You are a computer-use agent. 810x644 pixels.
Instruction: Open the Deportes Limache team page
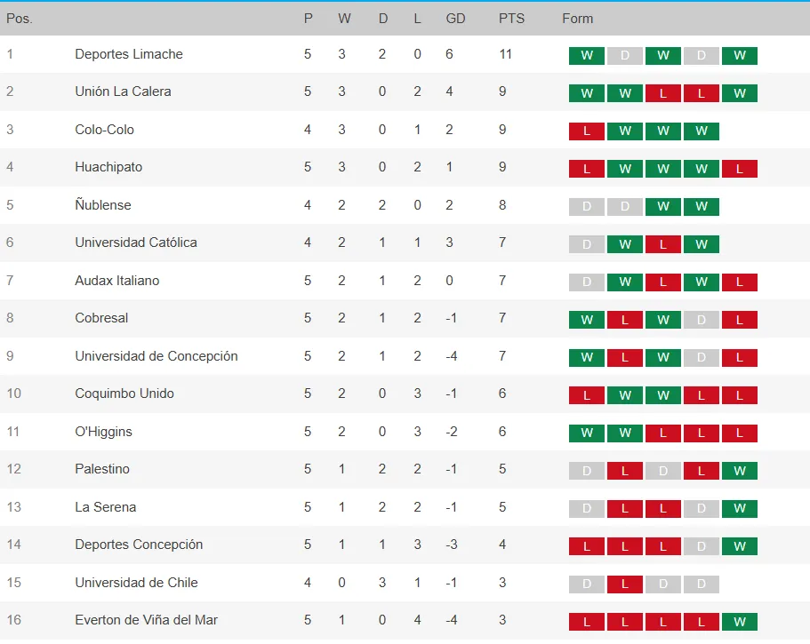[129, 54]
